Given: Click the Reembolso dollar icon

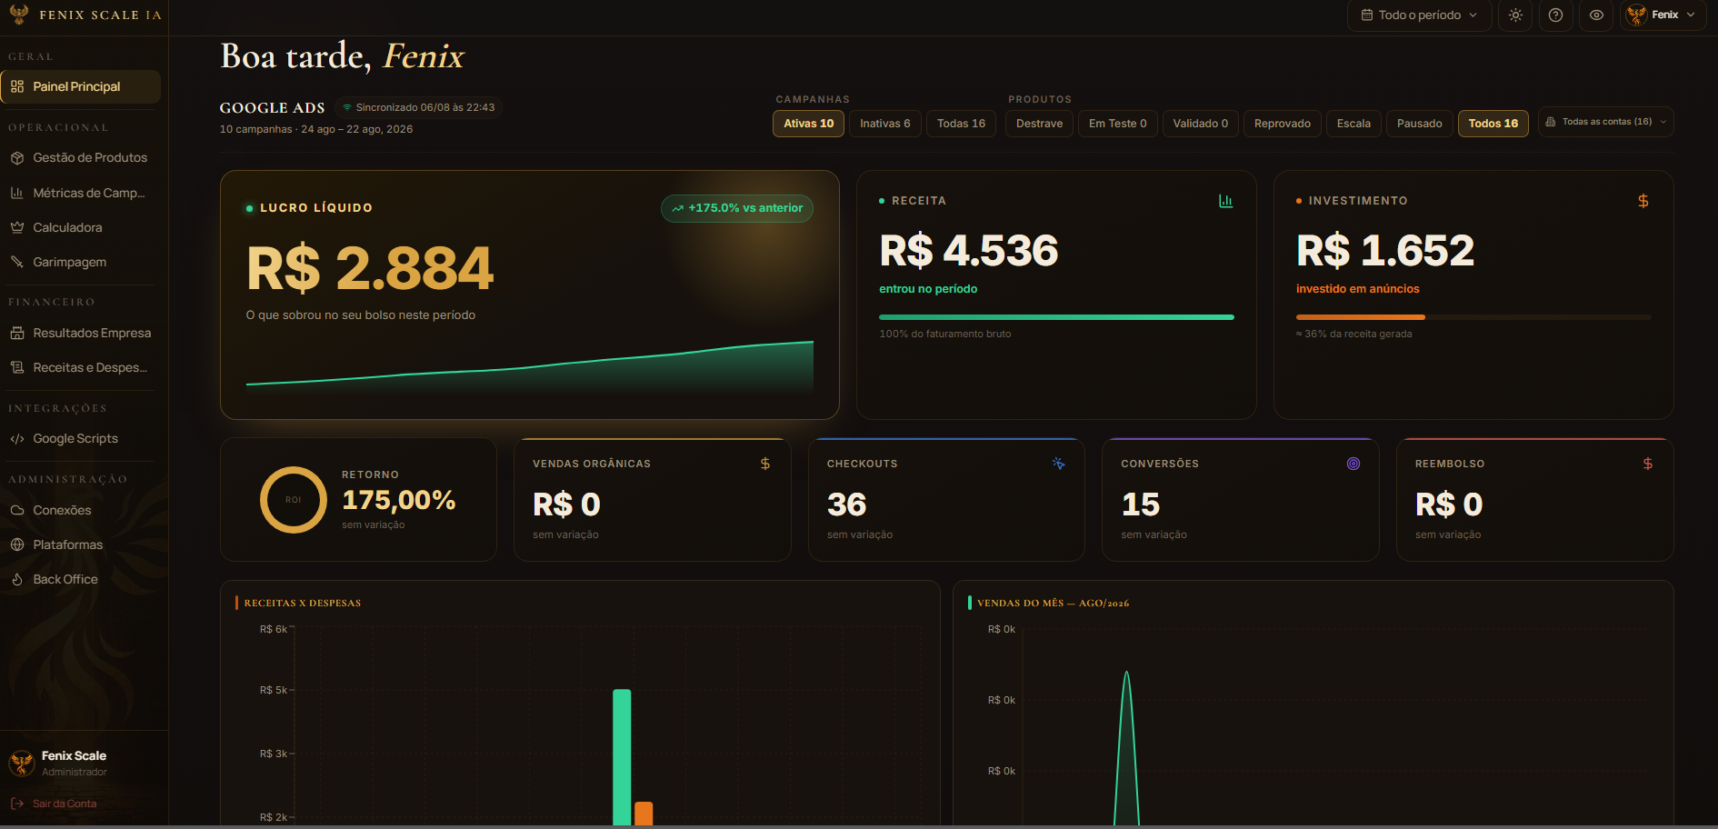Looking at the screenshot, I should (x=1648, y=464).
